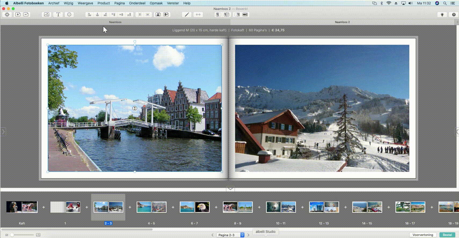Screen dimensions: 459x238
Task: Switch to the Naamloos 2 tab
Action: point(342,22)
